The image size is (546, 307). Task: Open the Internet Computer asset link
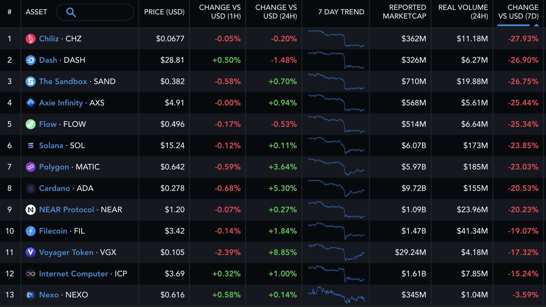[73, 274]
